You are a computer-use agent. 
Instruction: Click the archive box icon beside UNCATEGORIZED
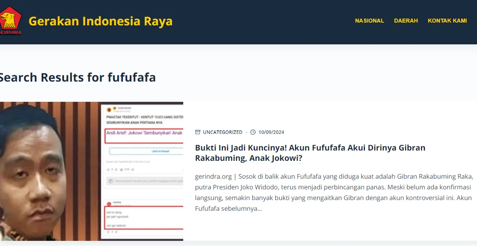198,132
